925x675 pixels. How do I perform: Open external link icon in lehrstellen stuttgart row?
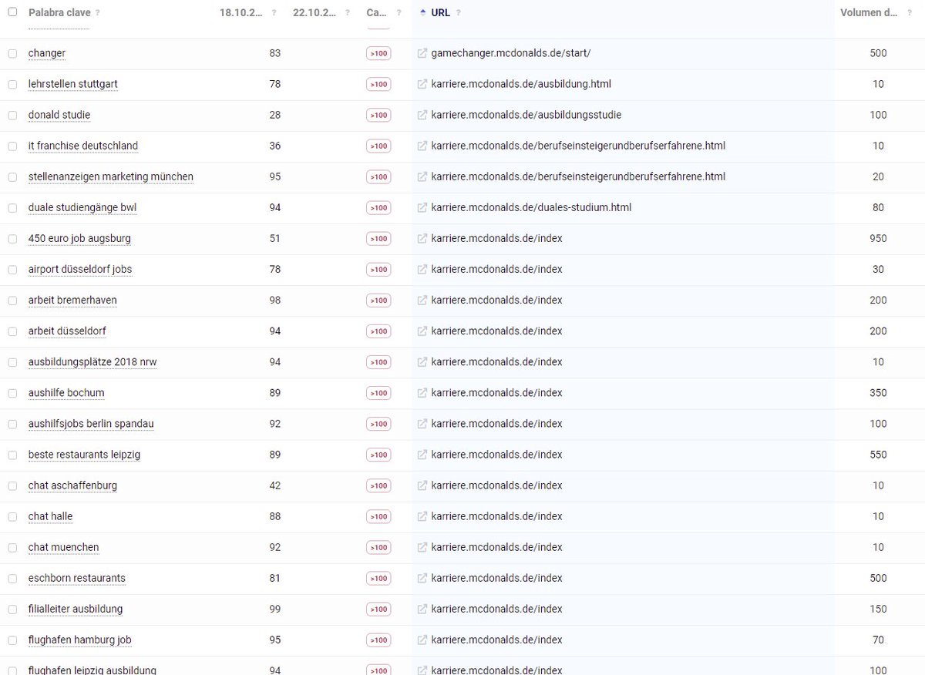(422, 84)
